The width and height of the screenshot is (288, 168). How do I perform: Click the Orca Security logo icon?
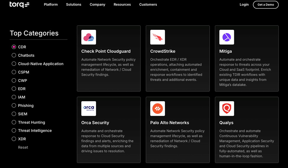[x=88, y=108]
